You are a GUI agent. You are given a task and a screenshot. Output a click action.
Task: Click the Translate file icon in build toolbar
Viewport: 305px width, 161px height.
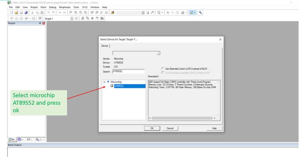12,18
